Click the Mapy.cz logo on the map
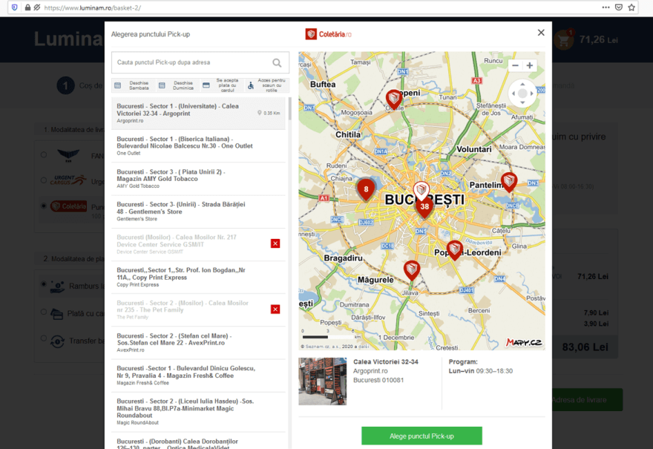653x449 pixels. click(x=524, y=342)
